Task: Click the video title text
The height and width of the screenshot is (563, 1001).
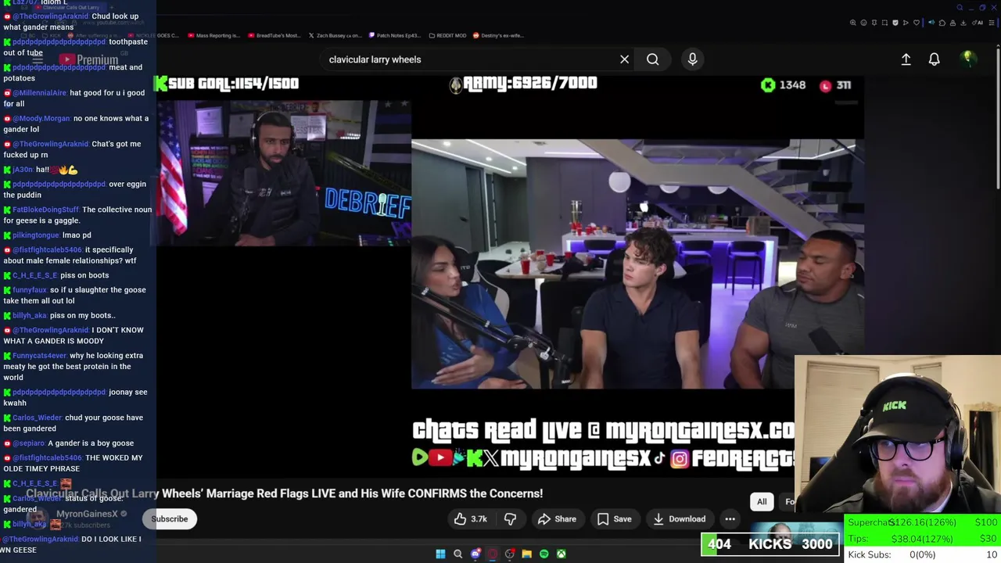Action: point(285,493)
